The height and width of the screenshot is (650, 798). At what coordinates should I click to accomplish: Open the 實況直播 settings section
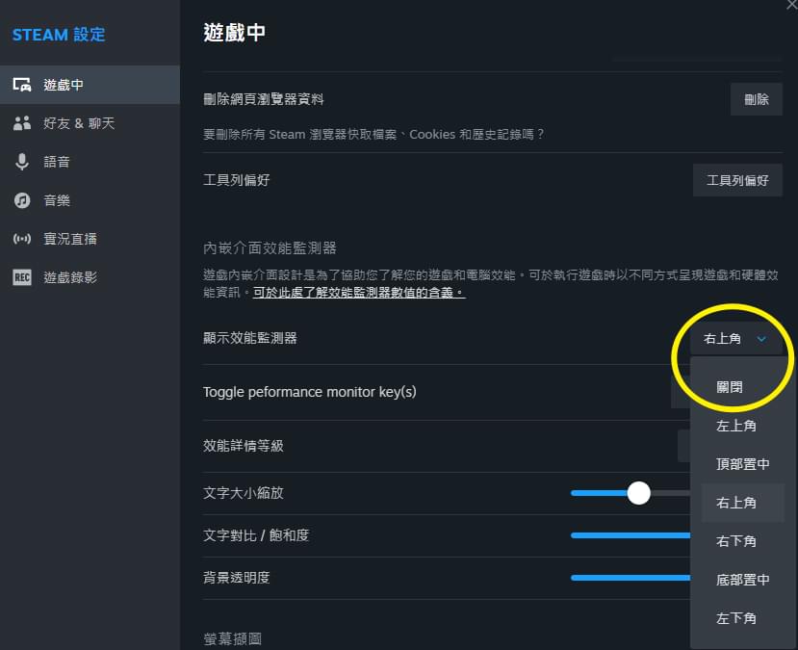tap(90, 239)
